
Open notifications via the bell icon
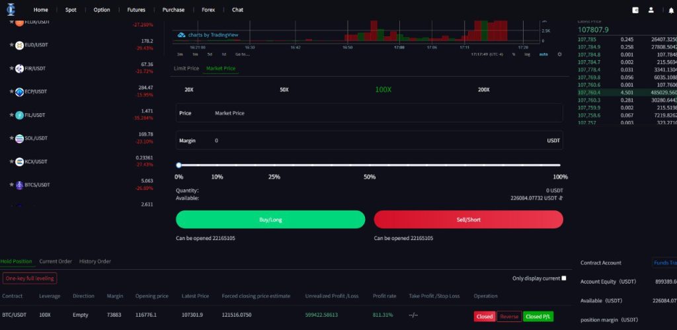(x=671, y=10)
